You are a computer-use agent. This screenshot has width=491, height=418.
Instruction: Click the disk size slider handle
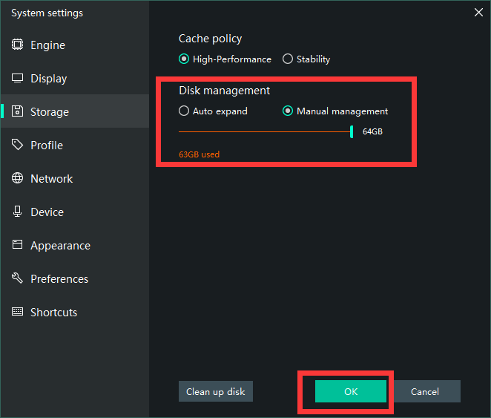[352, 131]
